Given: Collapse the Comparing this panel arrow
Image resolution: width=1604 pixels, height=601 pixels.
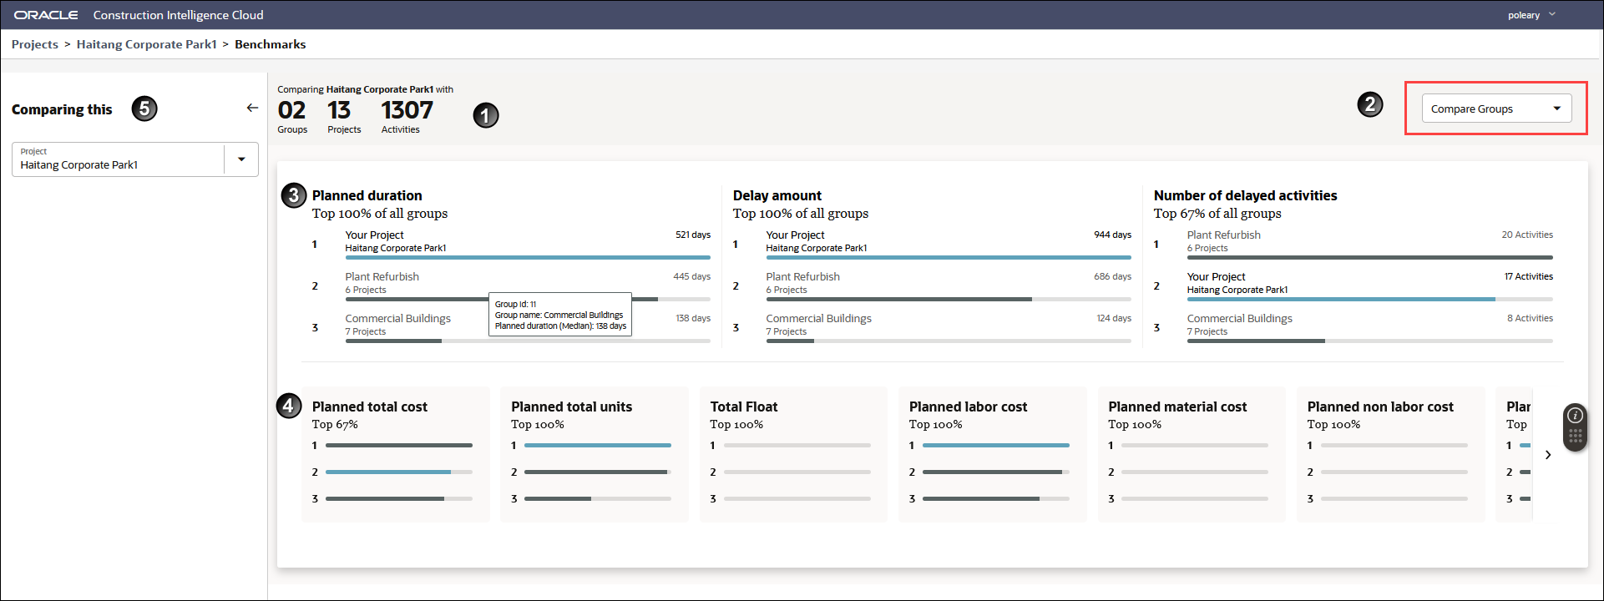Looking at the screenshot, I should [252, 108].
